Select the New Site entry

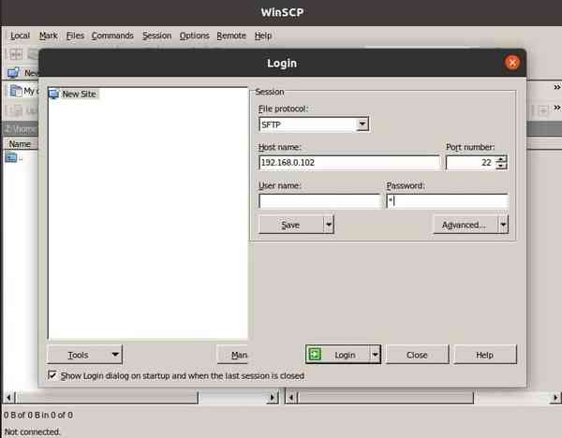(73, 95)
